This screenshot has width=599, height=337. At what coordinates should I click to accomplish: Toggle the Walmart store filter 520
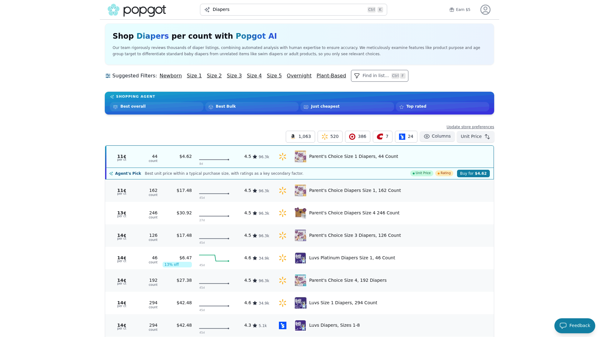330,137
